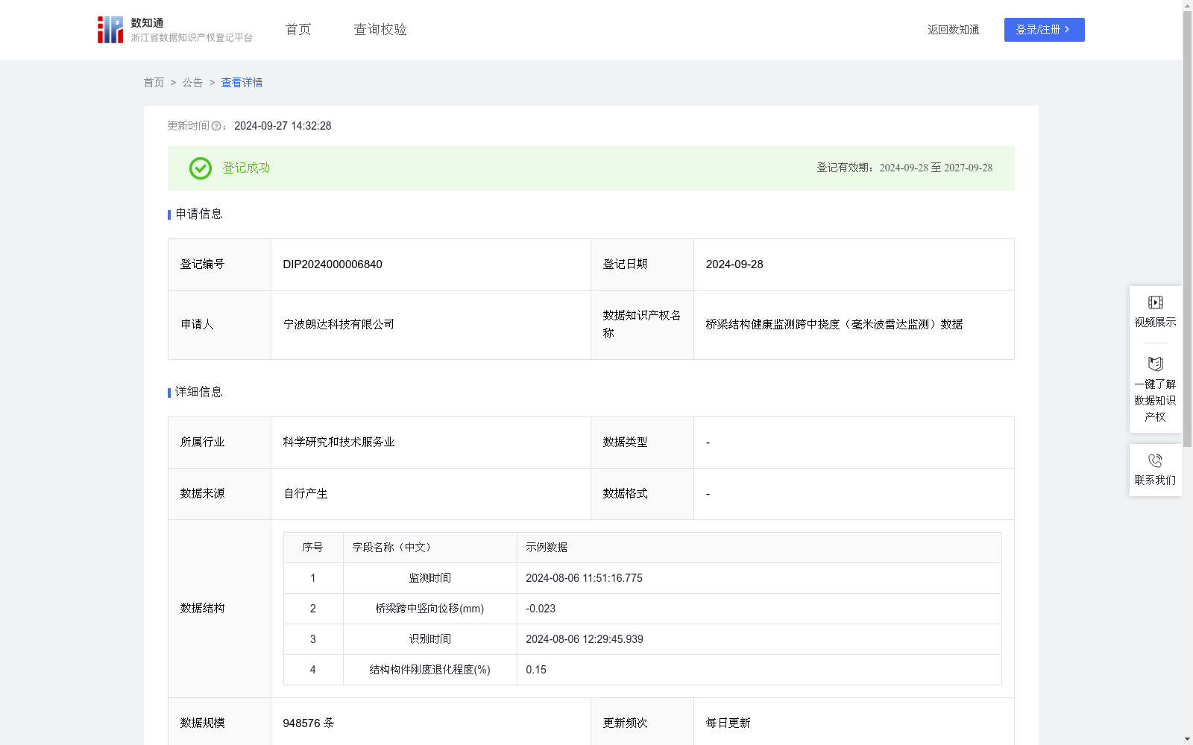The height and width of the screenshot is (745, 1193).
Task: Click the help icon beside 更新时间
Action: click(216, 127)
